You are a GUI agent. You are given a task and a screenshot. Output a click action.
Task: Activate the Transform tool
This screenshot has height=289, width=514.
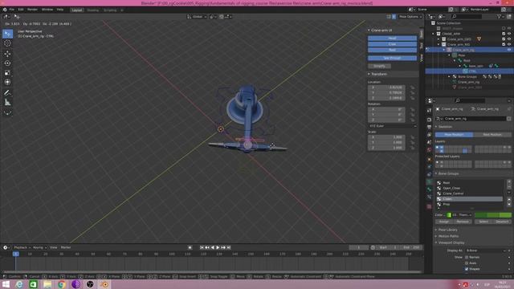coord(7,82)
